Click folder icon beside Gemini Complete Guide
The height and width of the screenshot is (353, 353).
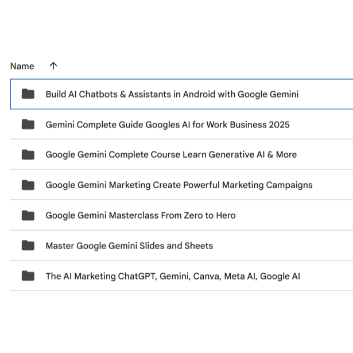tap(28, 125)
